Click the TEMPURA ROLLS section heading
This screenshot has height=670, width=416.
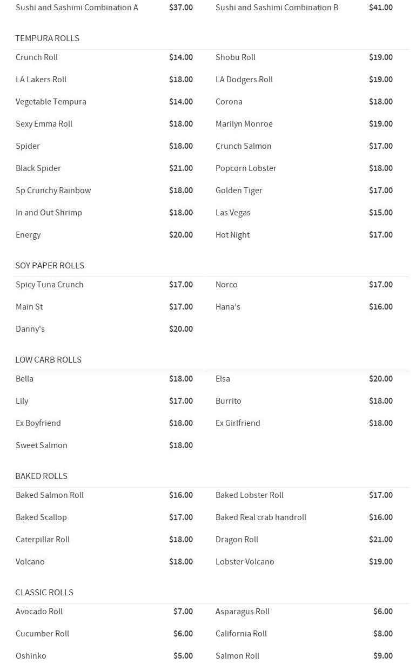point(47,38)
